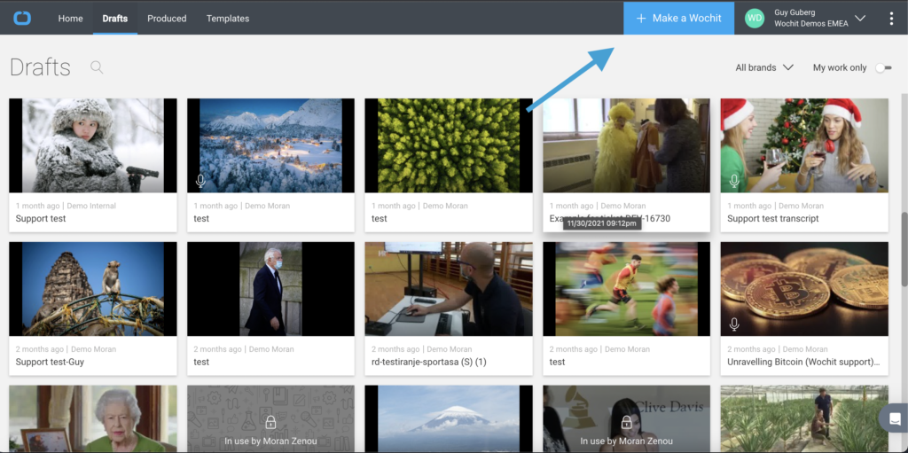The height and width of the screenshot is (453, 908).
Task: Toggle the My work only switch
Action: click(x=883, y=67)
